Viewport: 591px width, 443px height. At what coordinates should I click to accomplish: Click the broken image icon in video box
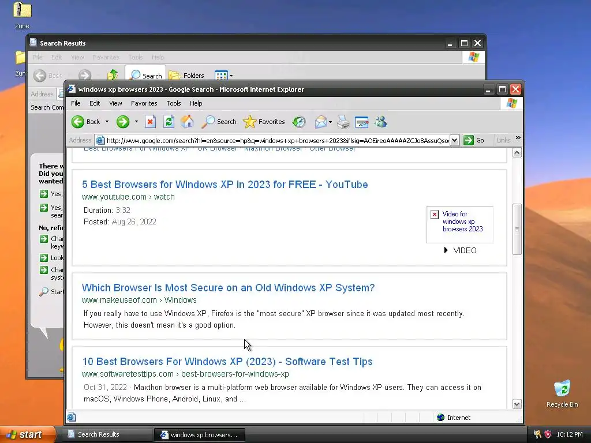pyautogui.click(x=434, y=215)
